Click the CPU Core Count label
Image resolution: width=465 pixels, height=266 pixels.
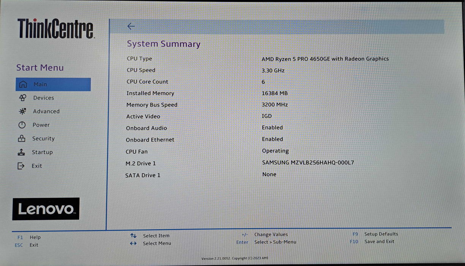[x=147, y=82]
